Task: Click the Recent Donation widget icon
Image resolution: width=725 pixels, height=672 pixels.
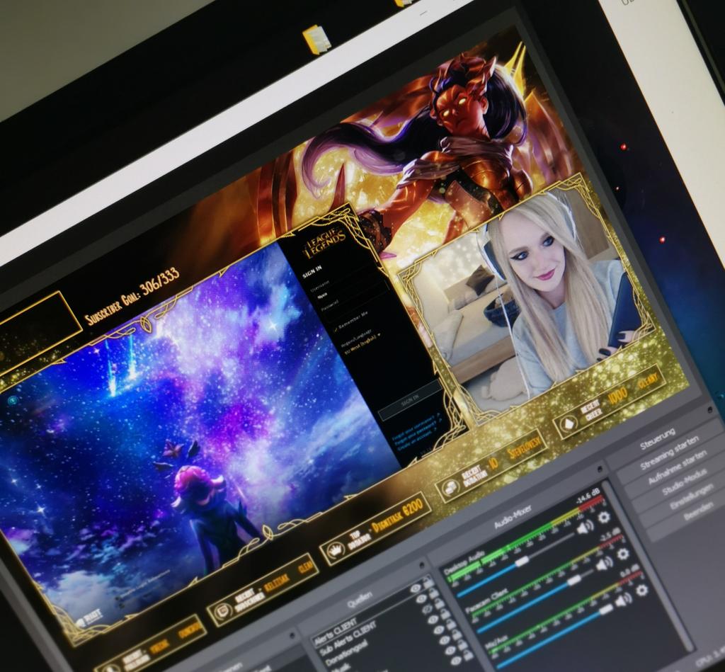Action: (450, 487)
